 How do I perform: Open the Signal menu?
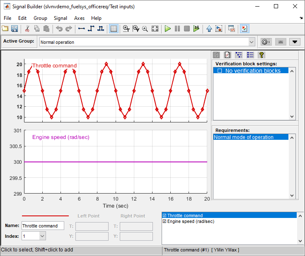click(61, 18)
